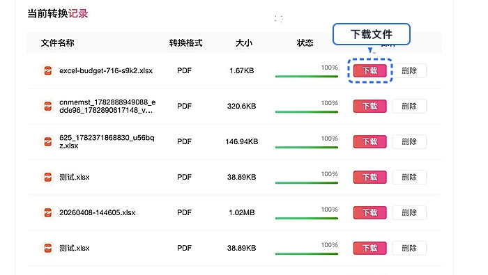Click the PDF icon beside 20260408-144605.xlsx
488x275 pixels.
tap(47, 212)
